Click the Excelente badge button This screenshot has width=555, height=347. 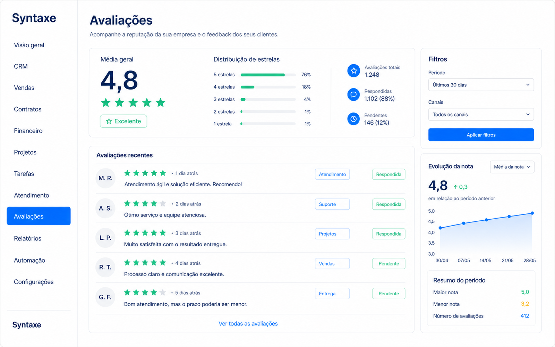tap(123, 121)
